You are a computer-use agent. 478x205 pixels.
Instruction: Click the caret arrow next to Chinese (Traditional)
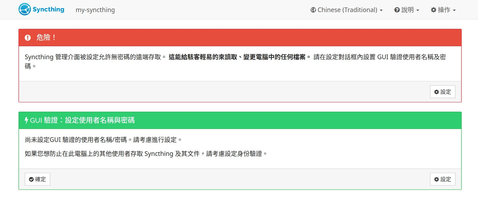coord(381,10)
